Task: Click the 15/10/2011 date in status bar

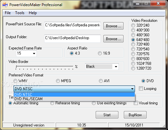Action: pyautogui.click(x=134, y=125)
